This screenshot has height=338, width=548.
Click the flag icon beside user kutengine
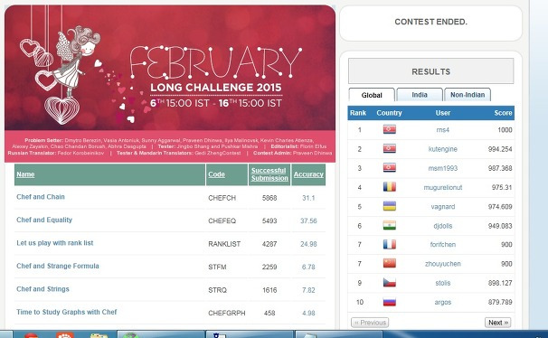point(390,149)
